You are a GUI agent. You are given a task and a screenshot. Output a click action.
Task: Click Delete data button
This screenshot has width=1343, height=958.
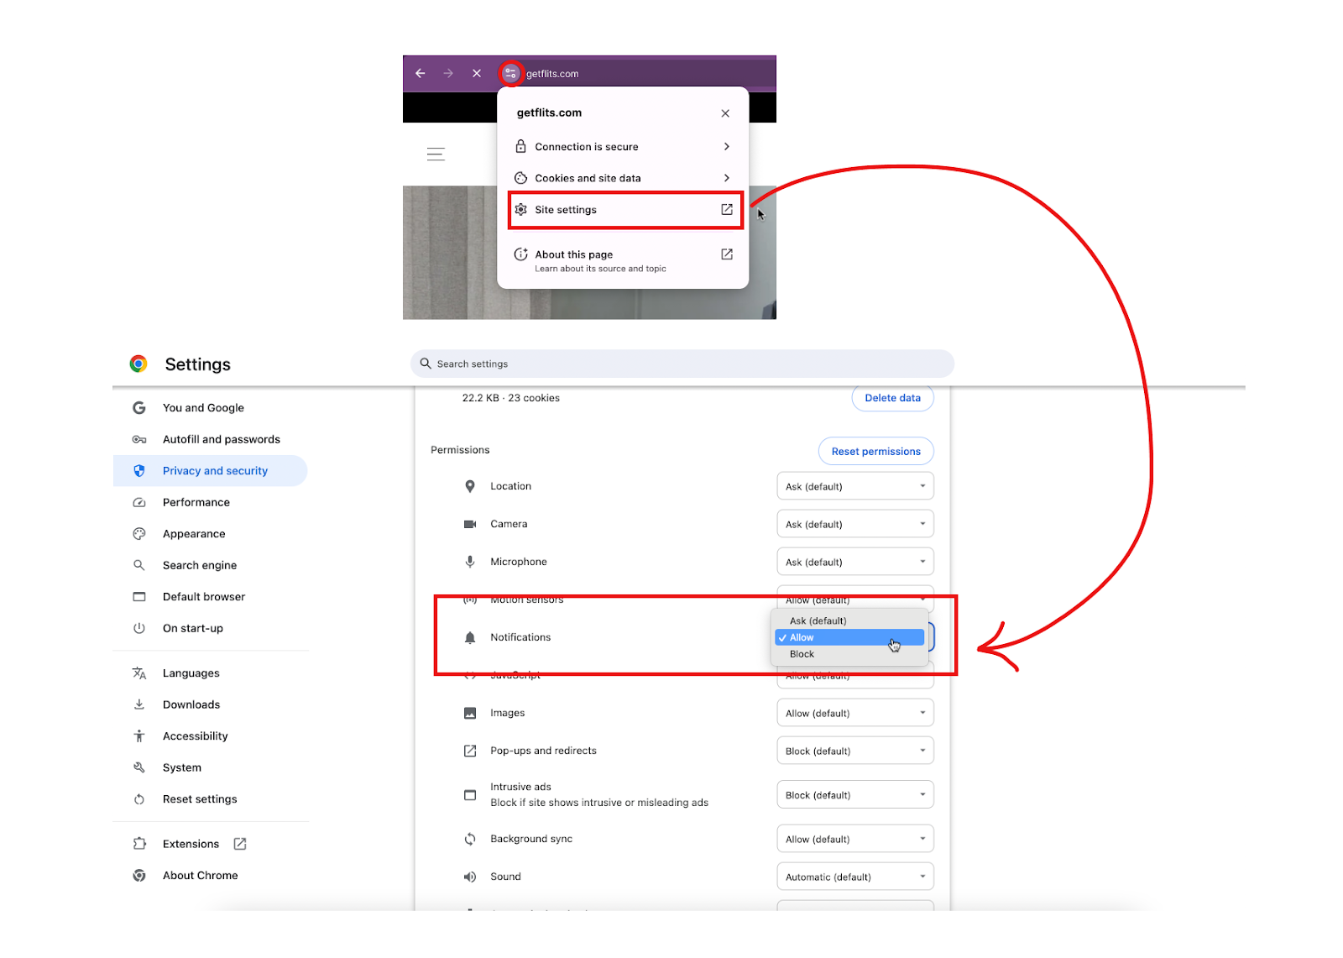click(893, 398)
